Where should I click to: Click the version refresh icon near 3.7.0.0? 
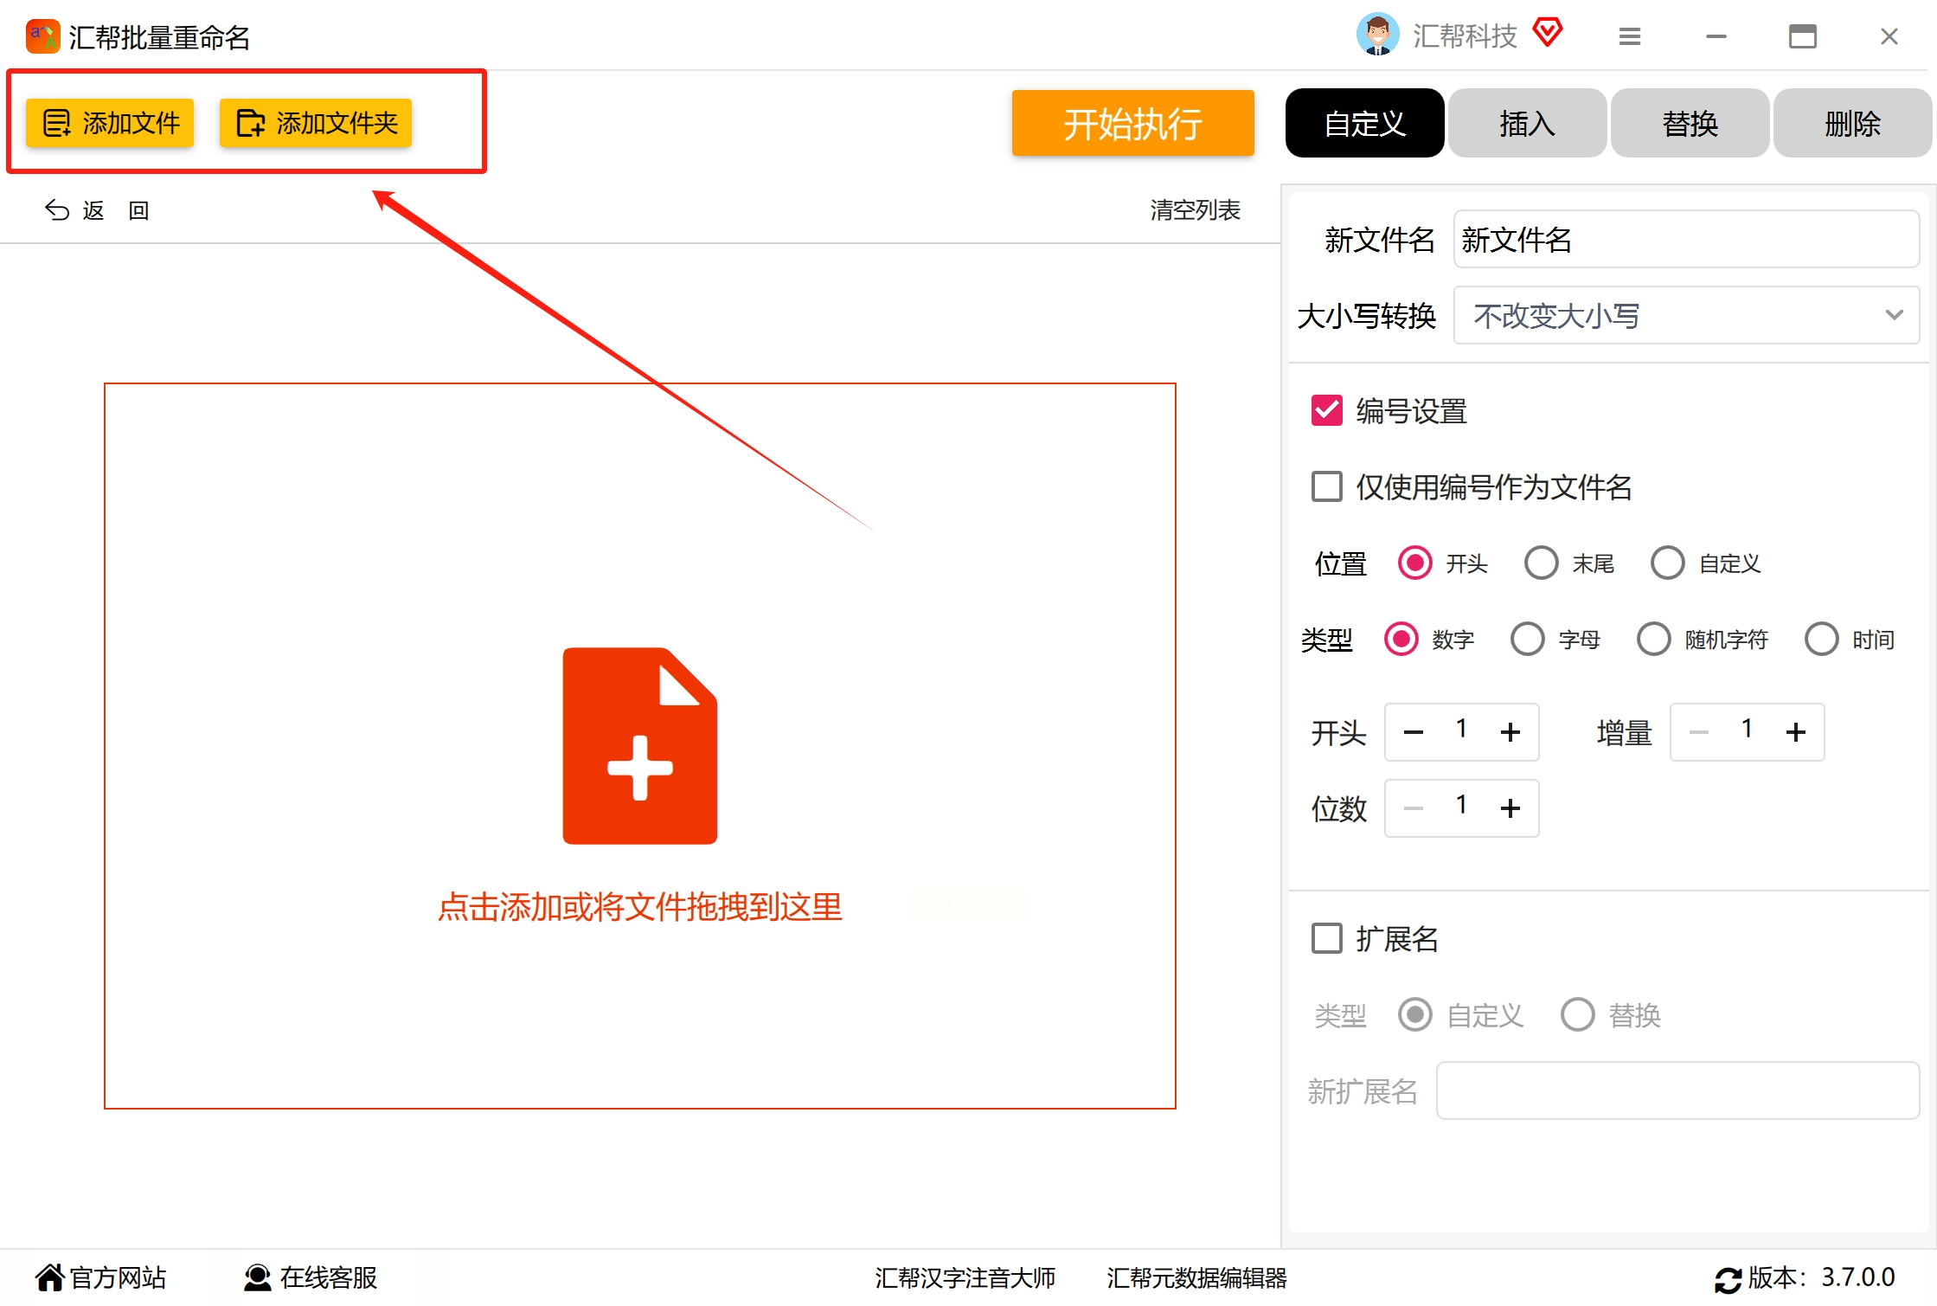(x=1728, y=1277)
